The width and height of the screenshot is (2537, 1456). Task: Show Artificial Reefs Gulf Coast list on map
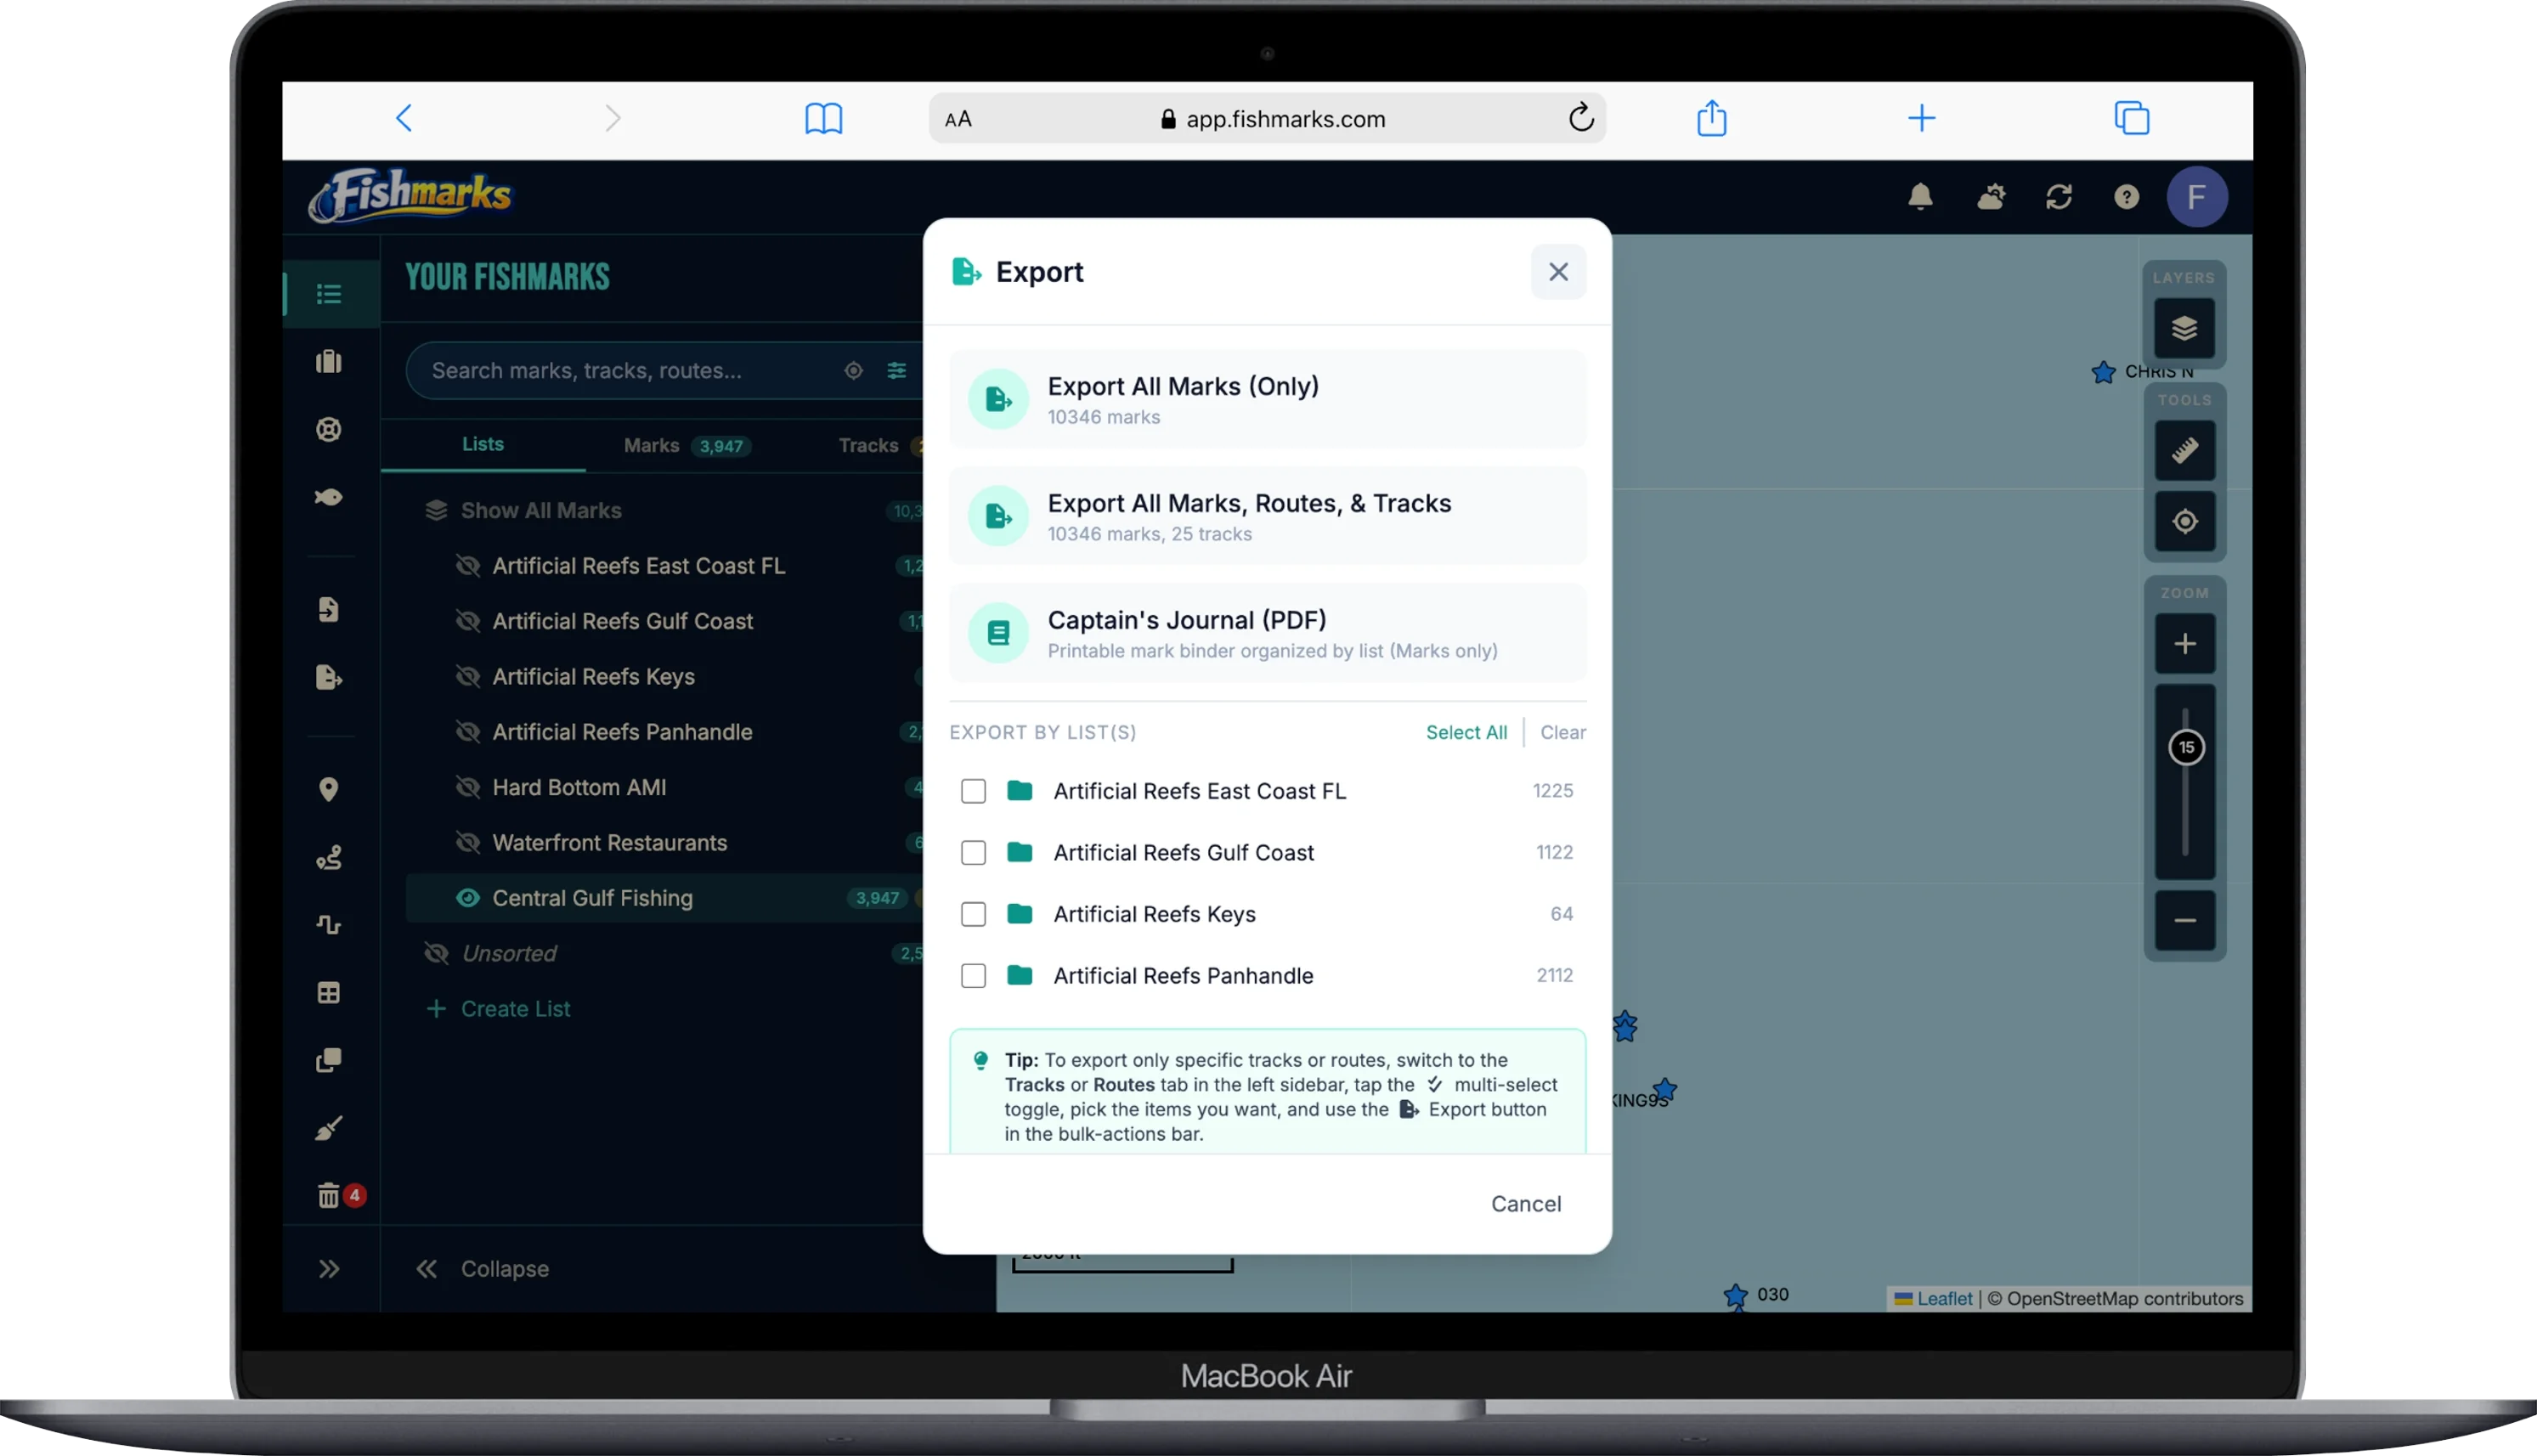point(467,621)
